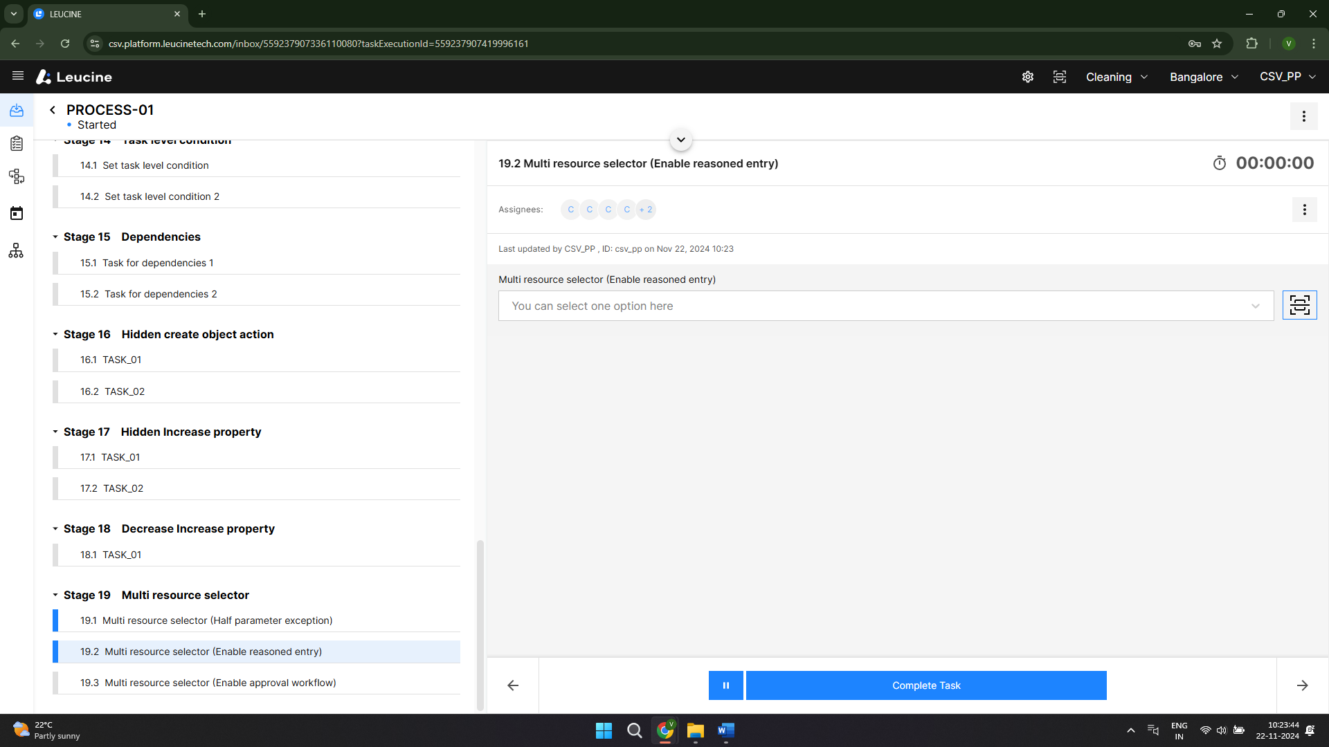Open the resource selection dropdown field

[x=886, y=305]
